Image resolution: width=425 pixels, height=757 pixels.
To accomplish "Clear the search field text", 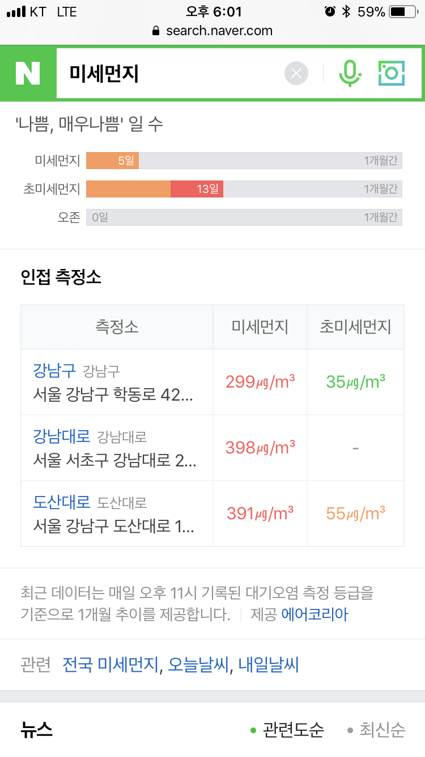I will click(296, 73).
